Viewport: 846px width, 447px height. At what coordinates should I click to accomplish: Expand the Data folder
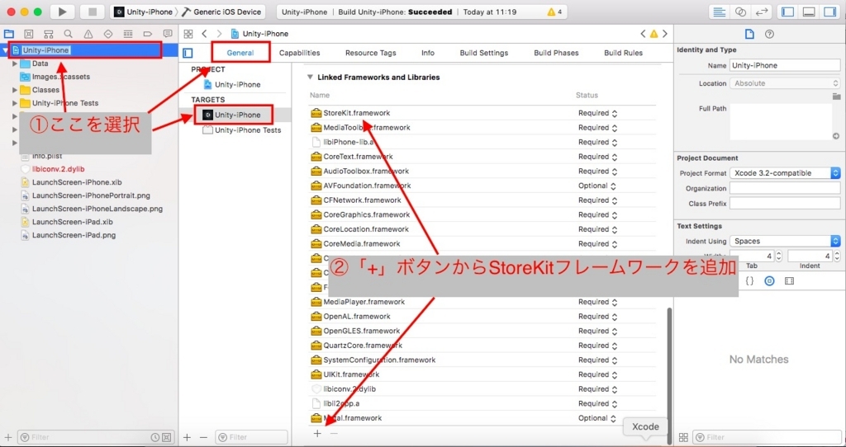click(x=15, y=64)
